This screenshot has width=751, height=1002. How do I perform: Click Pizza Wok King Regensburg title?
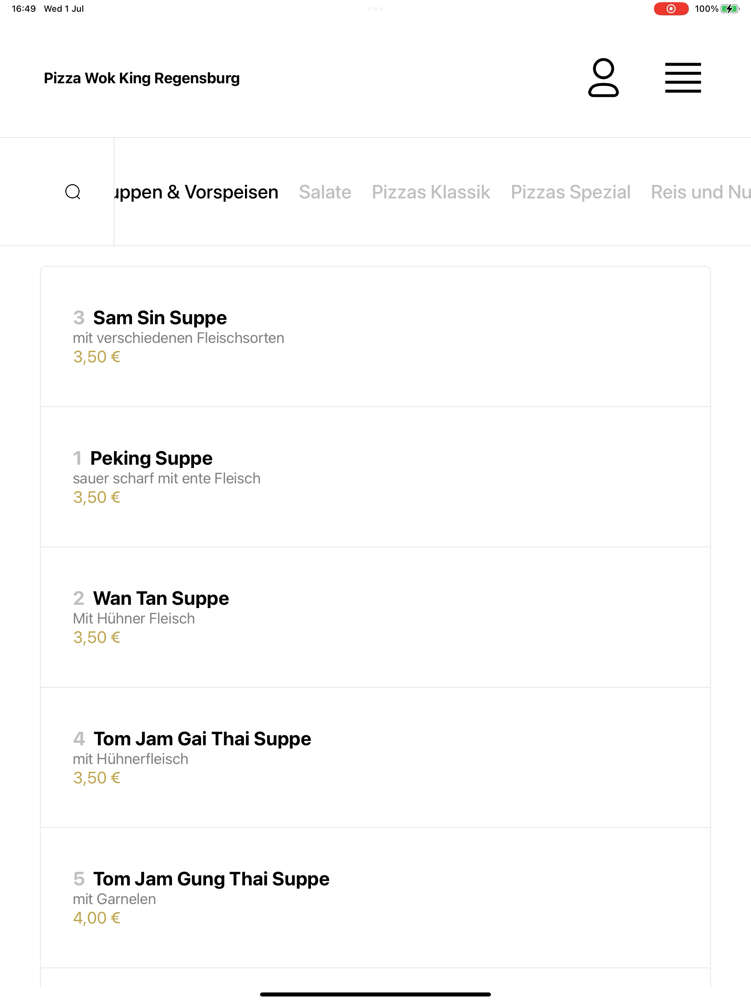[142, 78]
